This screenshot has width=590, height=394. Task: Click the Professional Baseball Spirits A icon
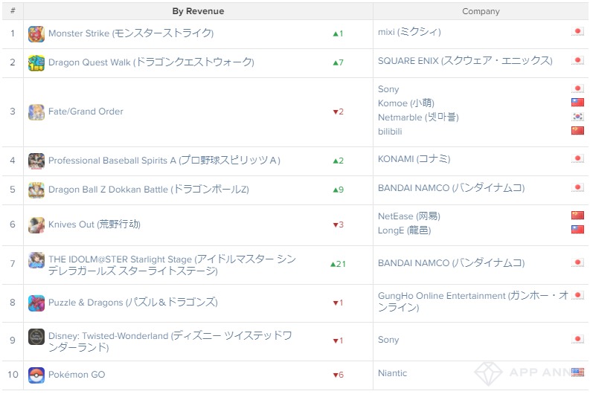[x=36, y=161]
